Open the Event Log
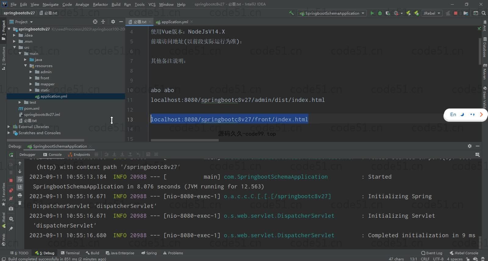Screen dimensions: 488x261 pyautogui.click(x=432, y=253)
